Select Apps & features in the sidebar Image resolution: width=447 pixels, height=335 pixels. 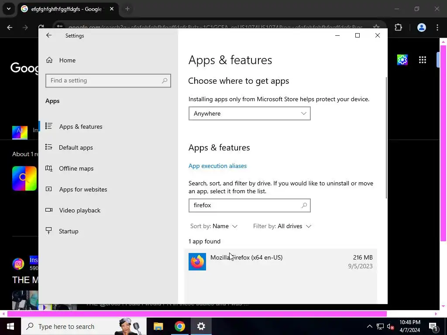click(x=81, y=126)
